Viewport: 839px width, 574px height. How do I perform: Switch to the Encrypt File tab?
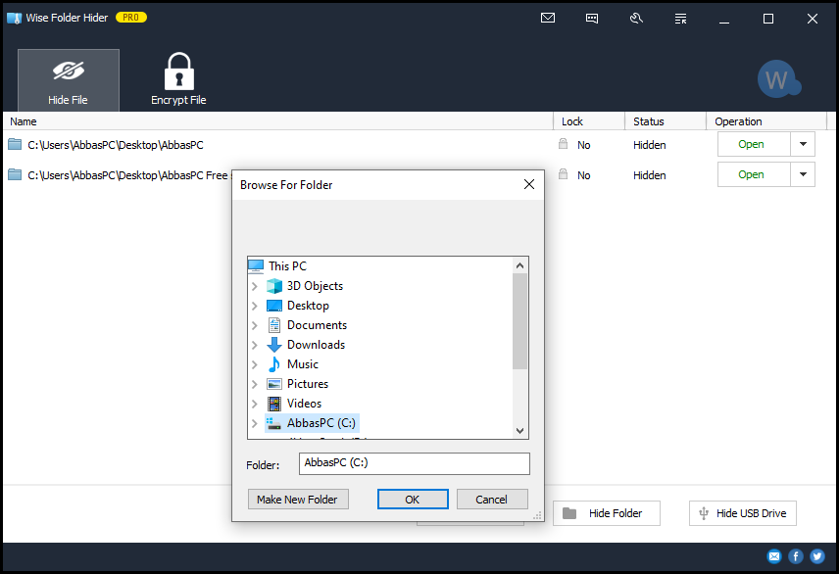click(178, 80)
